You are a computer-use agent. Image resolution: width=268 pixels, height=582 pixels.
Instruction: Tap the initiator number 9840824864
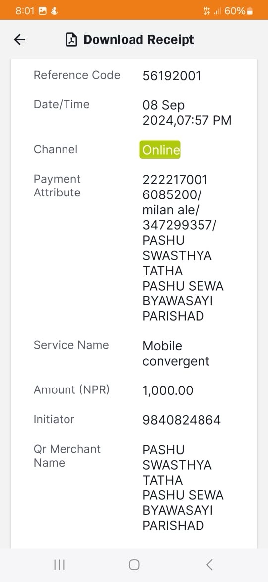click(x=182, y=420)
